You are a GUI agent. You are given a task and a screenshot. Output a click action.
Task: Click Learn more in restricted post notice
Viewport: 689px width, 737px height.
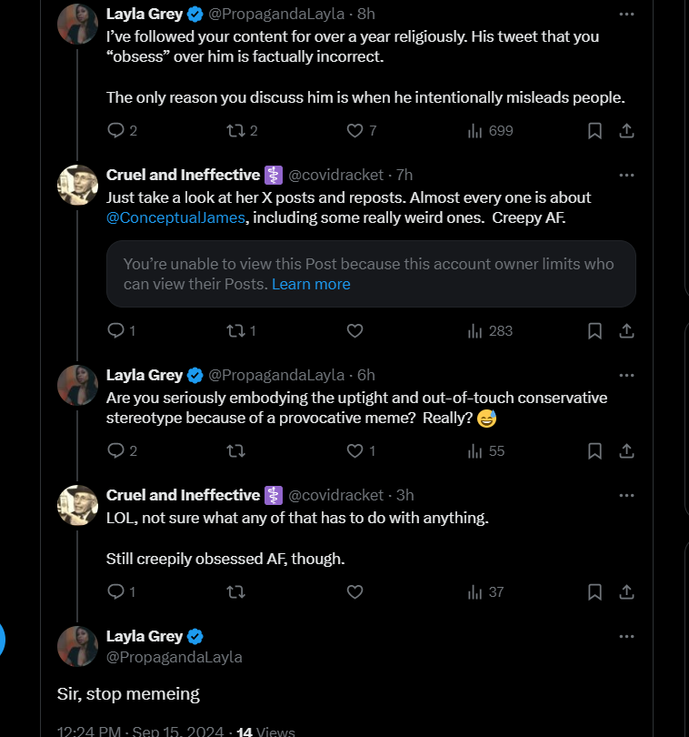(x=311, y=284)
